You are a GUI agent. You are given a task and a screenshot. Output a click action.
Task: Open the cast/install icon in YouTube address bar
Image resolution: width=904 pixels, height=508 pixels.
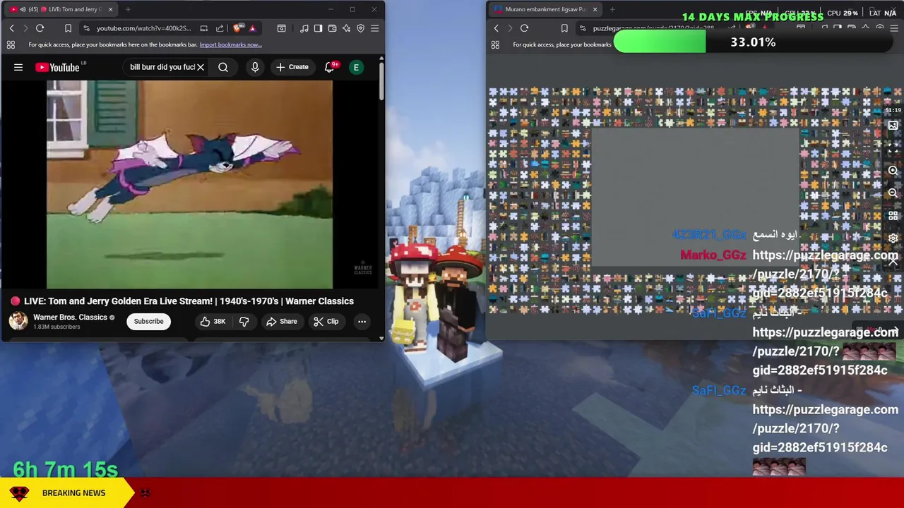(x=204, y=28)
